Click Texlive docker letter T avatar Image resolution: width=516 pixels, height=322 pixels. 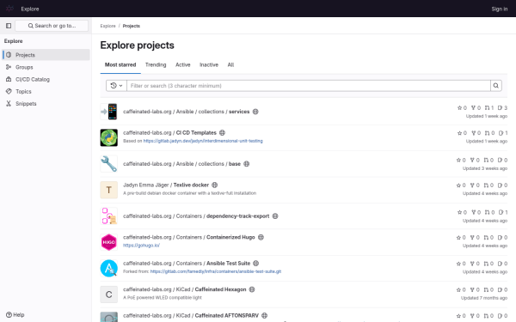tap(109, 190)
